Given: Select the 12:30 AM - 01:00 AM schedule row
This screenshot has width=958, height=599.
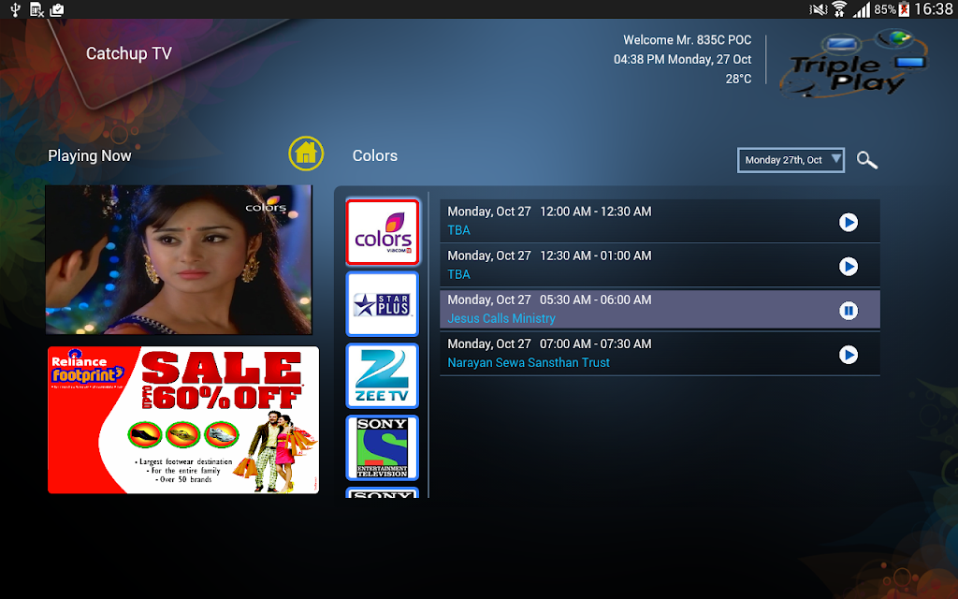Looking at the screenshot, I should pyautogui.click(x=660, y=265).
